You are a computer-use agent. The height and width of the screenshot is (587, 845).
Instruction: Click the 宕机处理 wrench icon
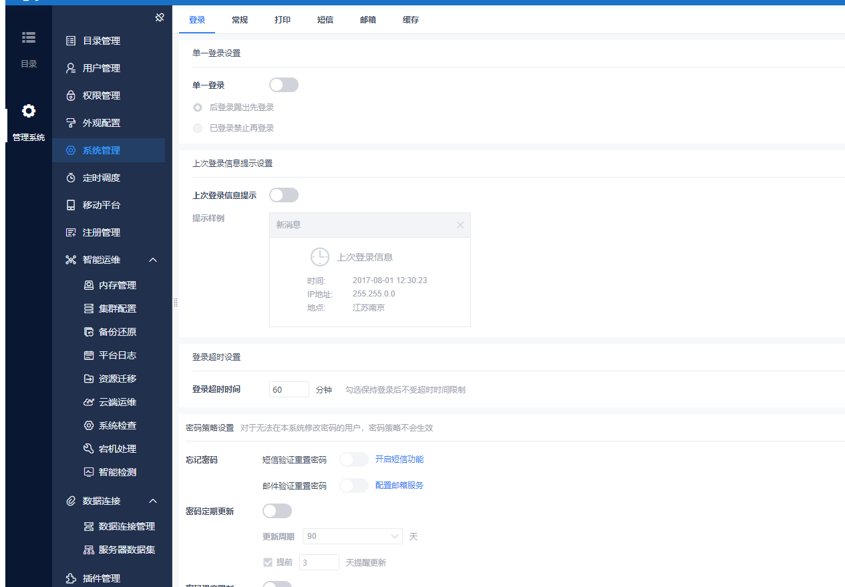pyautogui.click(x=88, y=449)
